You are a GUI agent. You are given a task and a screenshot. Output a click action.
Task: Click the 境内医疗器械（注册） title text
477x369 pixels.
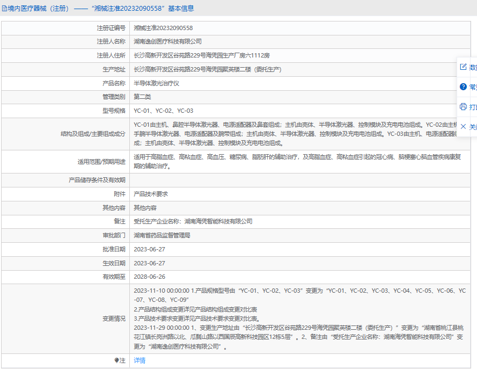tap(39, 9)
